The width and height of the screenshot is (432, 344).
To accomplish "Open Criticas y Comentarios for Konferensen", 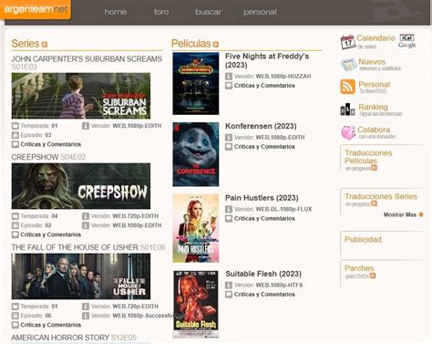I will point(264,147).
